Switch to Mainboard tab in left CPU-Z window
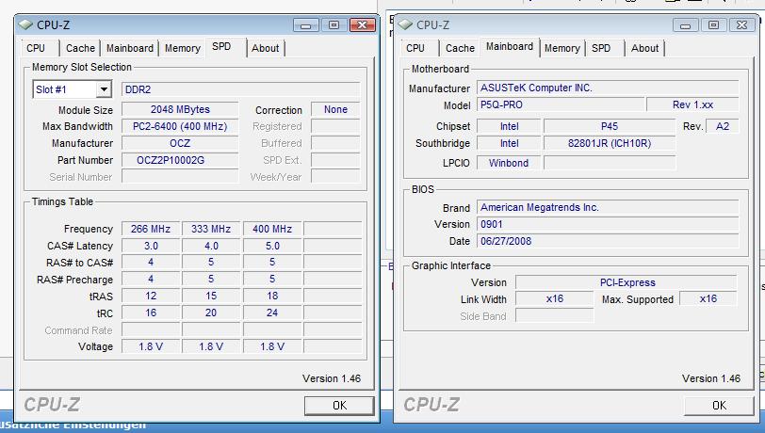Viewport: 765px width, 433px height. tap(130, 48)
